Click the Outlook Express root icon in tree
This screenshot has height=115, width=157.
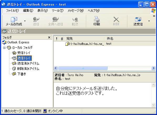click(x=4, y=42)
